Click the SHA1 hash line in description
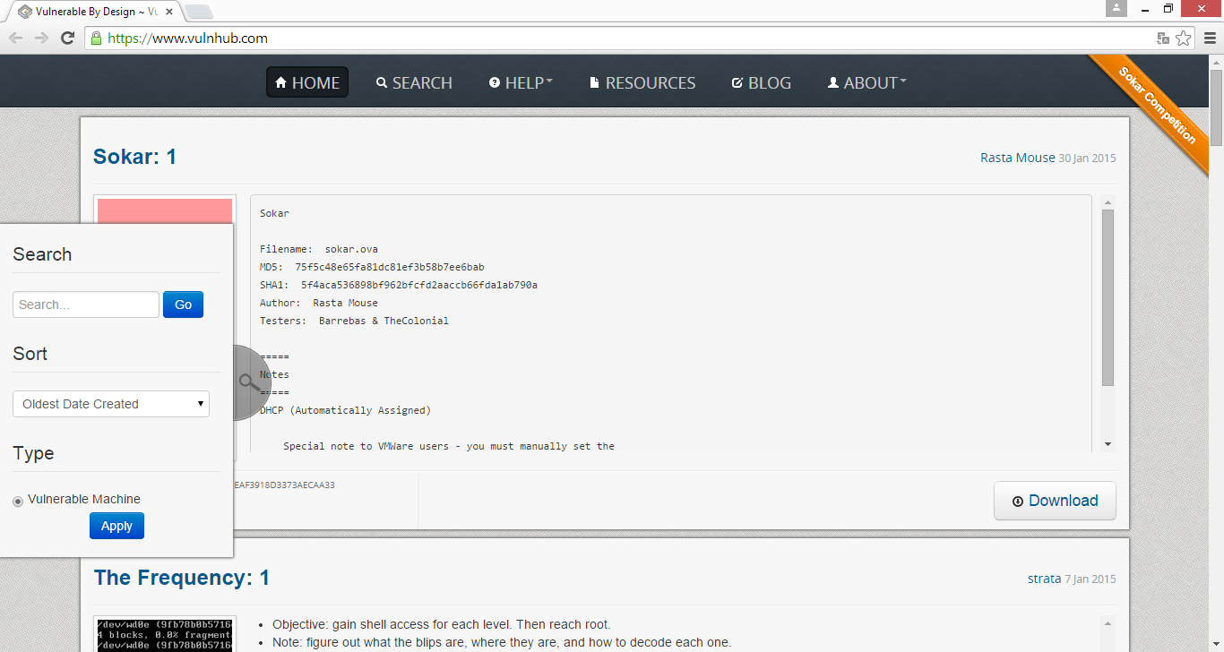Screen dimensions: 1224x652 click(x=399, y=285)
